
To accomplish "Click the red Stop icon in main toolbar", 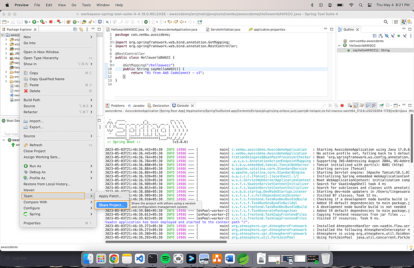I will 51,22.
